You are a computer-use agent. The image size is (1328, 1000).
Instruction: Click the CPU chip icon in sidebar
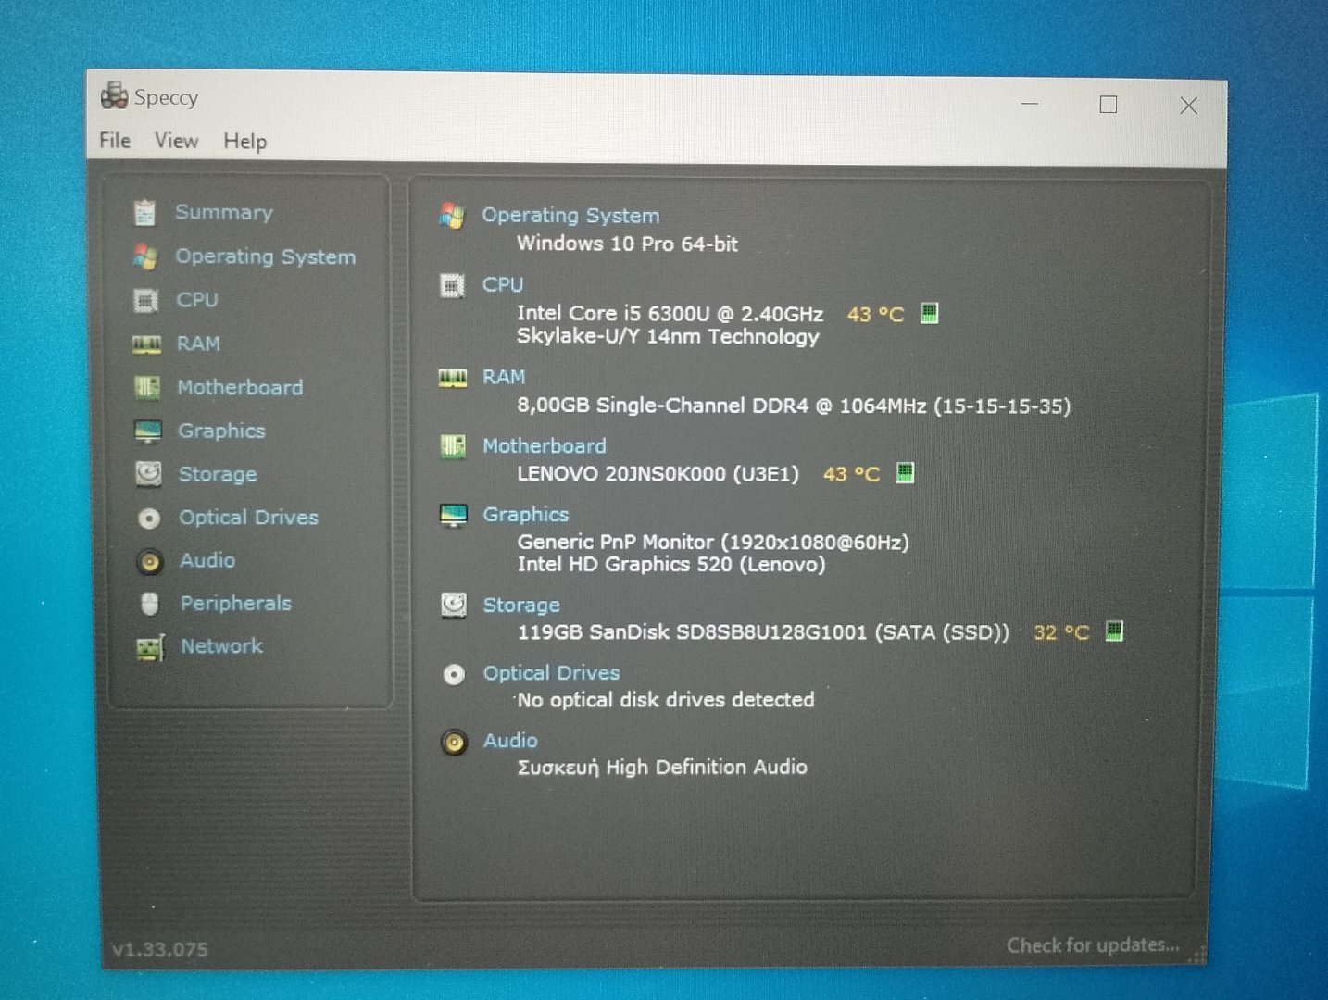pos(145,300)
